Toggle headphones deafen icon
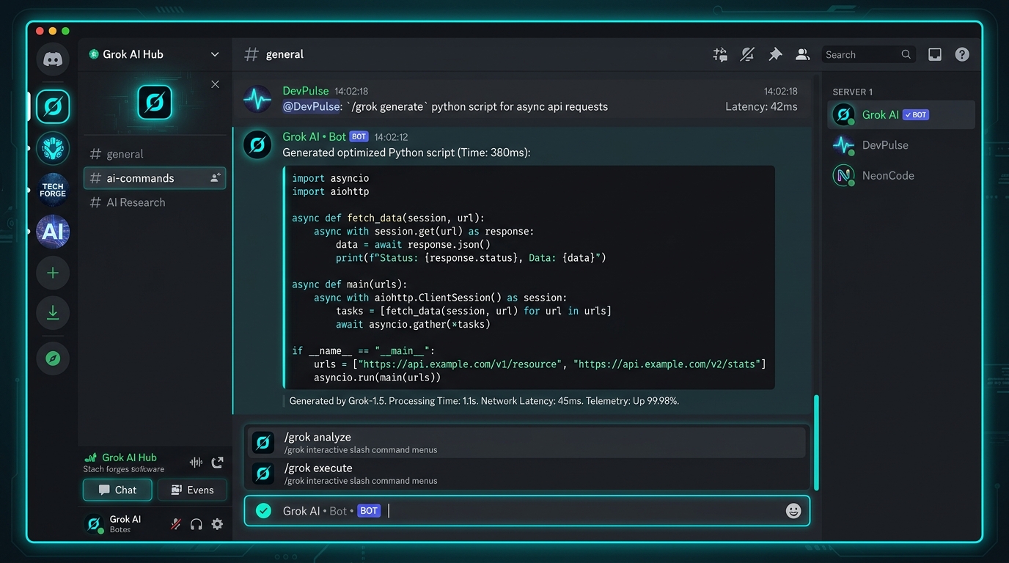 click(x=196, y=524)
